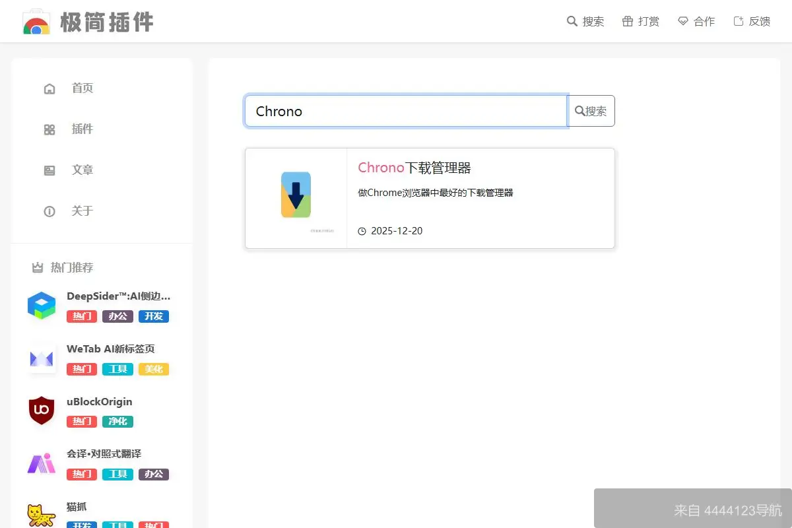Click inside the Chrono search input field
The width and height of the screenshot is (792, 528).
tap(405, 111)
